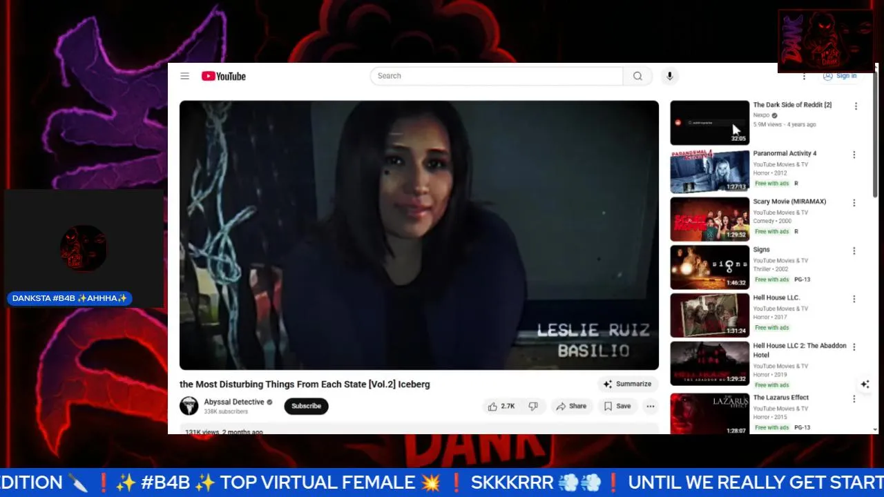Screen dimensions: 884x497
Task: Save the video to playlist
Action: coord(617,407)
